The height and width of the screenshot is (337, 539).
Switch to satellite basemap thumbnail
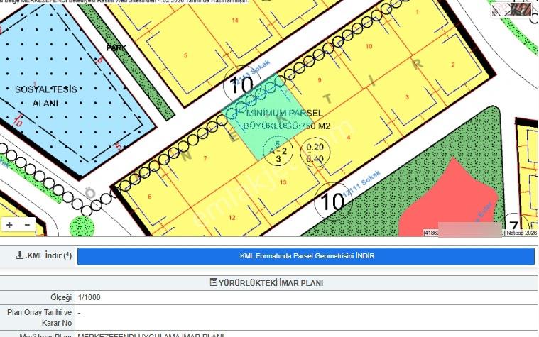click(x=511, y=9)
